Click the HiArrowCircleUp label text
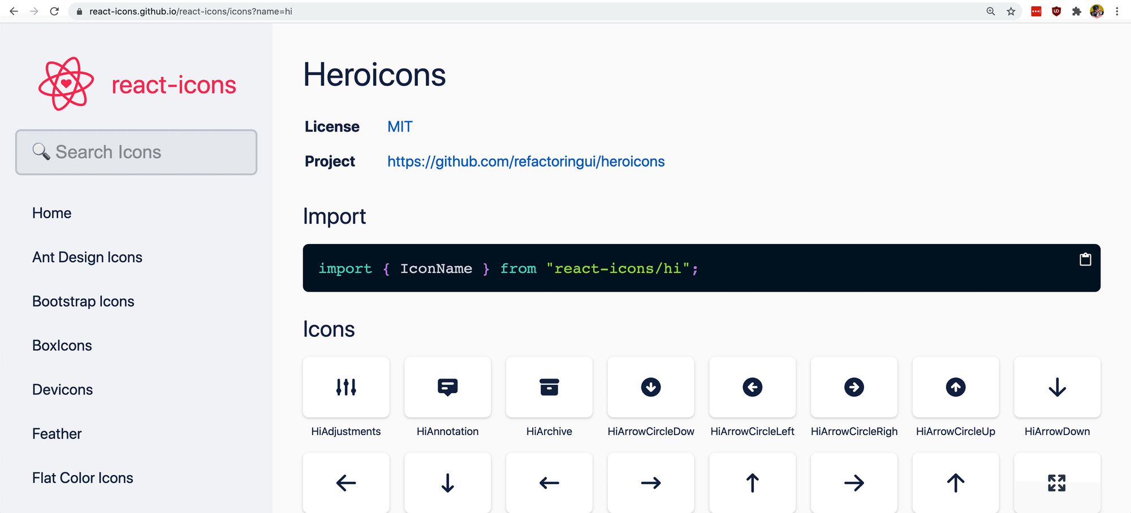 pyautogui.click(x=956, y=431)
